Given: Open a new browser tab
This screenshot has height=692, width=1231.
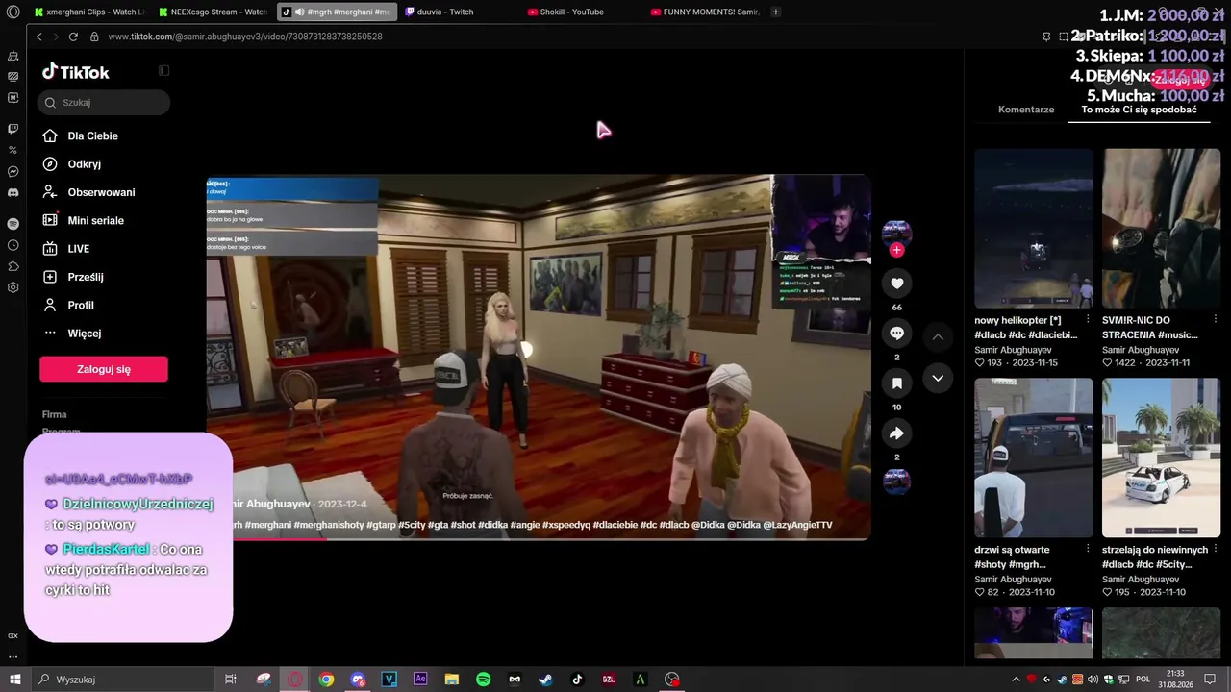Looking at the screenshot, I should 776,12.
